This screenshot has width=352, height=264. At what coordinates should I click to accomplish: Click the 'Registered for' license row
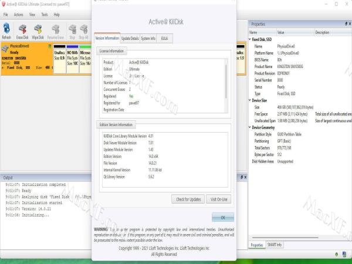coord(164,103)
